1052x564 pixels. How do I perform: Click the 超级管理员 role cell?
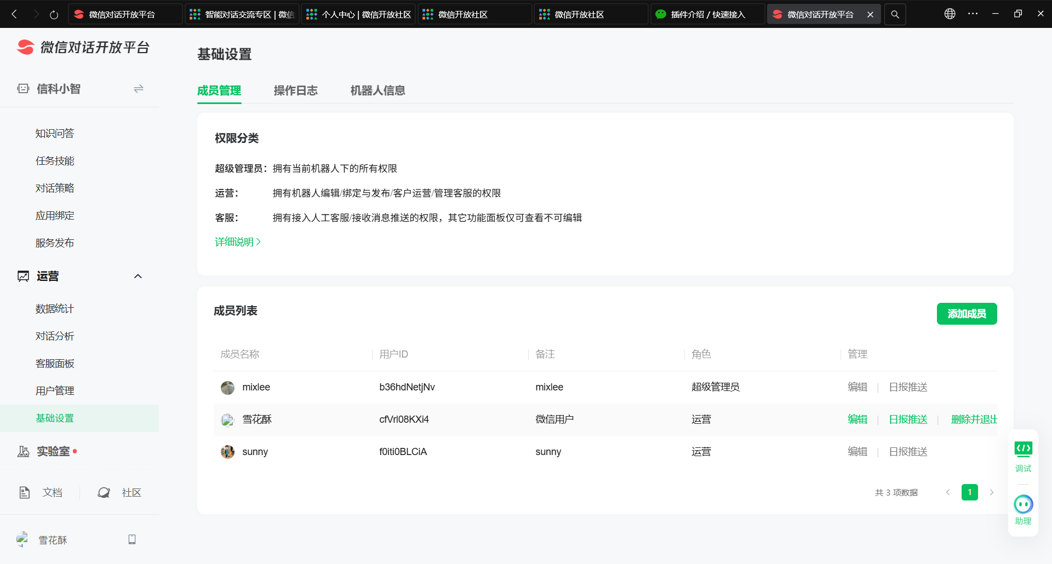[x=716, y=387]
